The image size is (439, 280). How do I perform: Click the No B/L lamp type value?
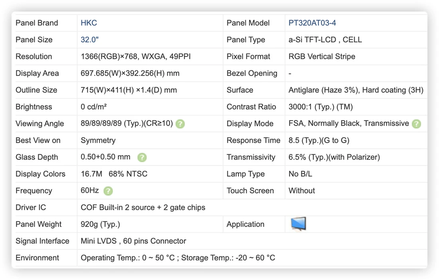click(300, 174)
